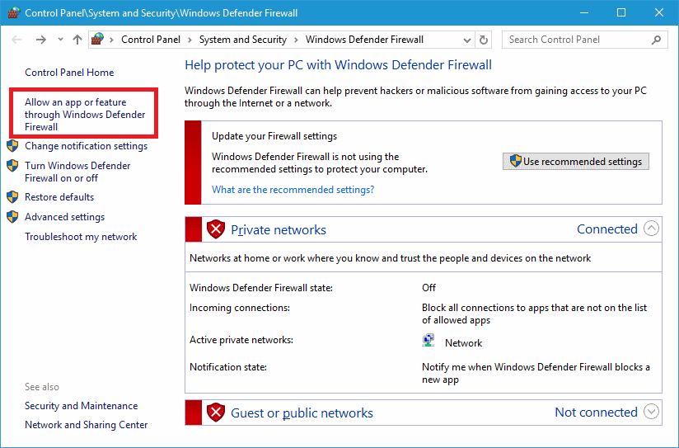Open Change notification settings

[x=87, y=146]
